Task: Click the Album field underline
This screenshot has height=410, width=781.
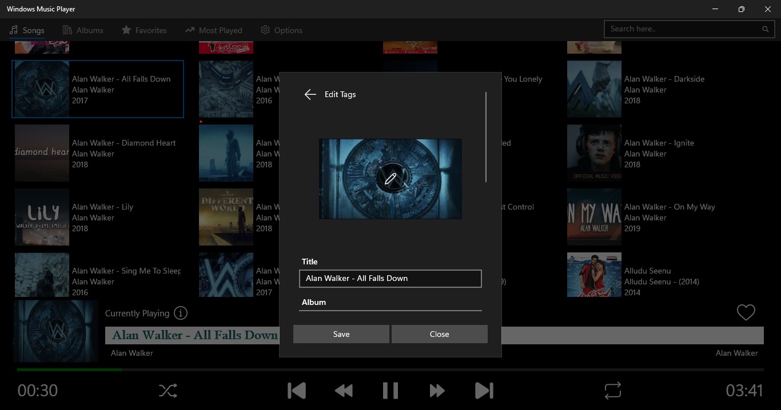Action: tap(390, 310)
